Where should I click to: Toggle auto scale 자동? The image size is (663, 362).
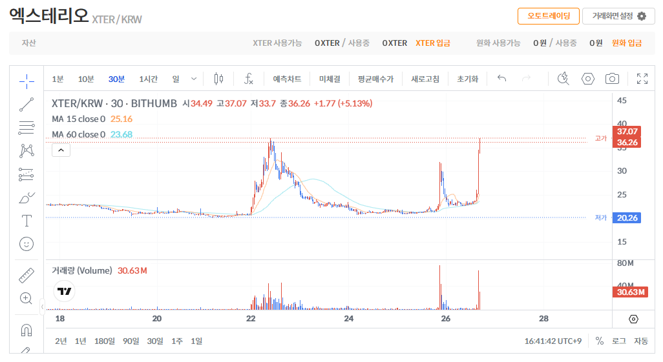640,341
